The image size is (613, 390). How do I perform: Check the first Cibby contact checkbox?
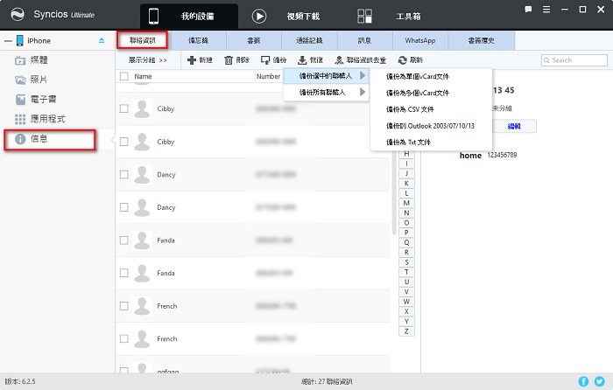[x=124, y=108]
